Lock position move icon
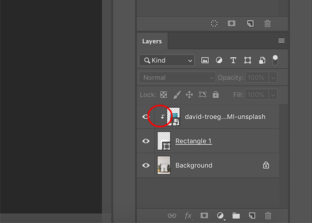Screen dimensions: 312x223 (x=189, y=95)
